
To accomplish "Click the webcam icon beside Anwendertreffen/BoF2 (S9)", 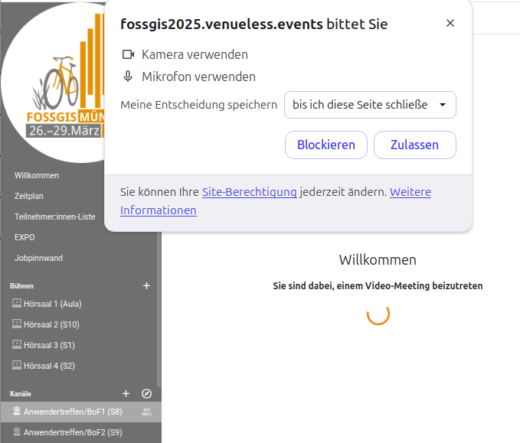I will (17, 432).
